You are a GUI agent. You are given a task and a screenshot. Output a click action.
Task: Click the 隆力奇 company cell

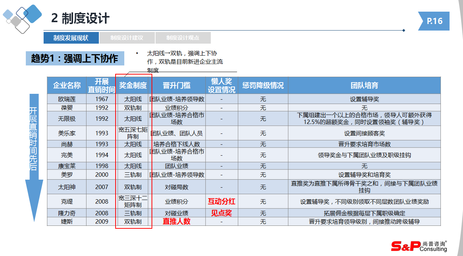click(67, 213)
